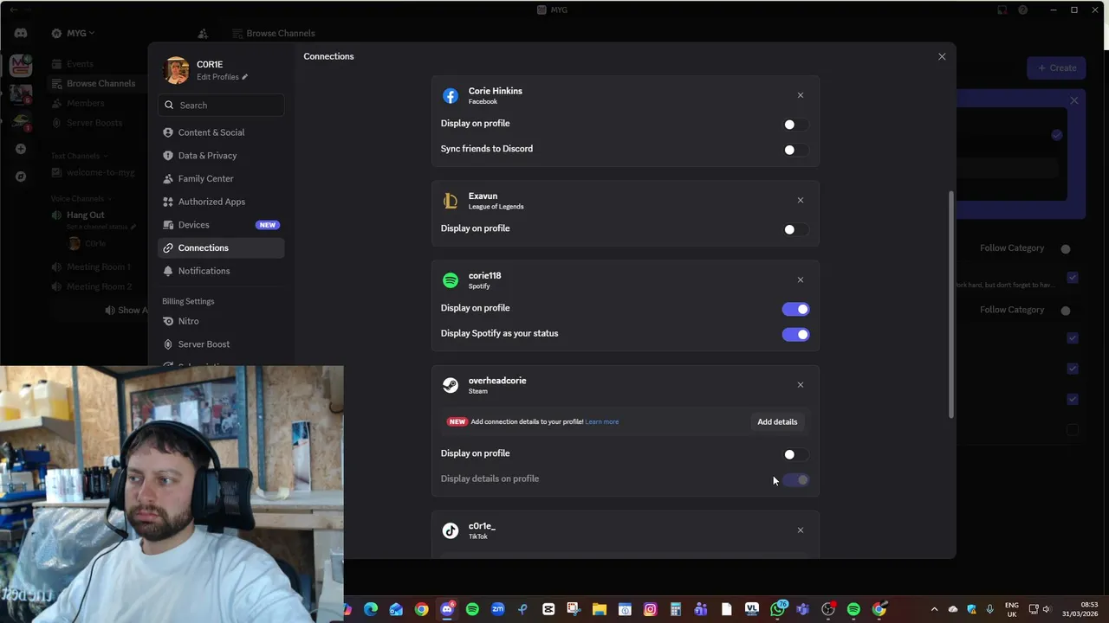Click the NEW badge beside Devices
The width and height of the screenshot is (1109, 623).
[x=267, y=225]
